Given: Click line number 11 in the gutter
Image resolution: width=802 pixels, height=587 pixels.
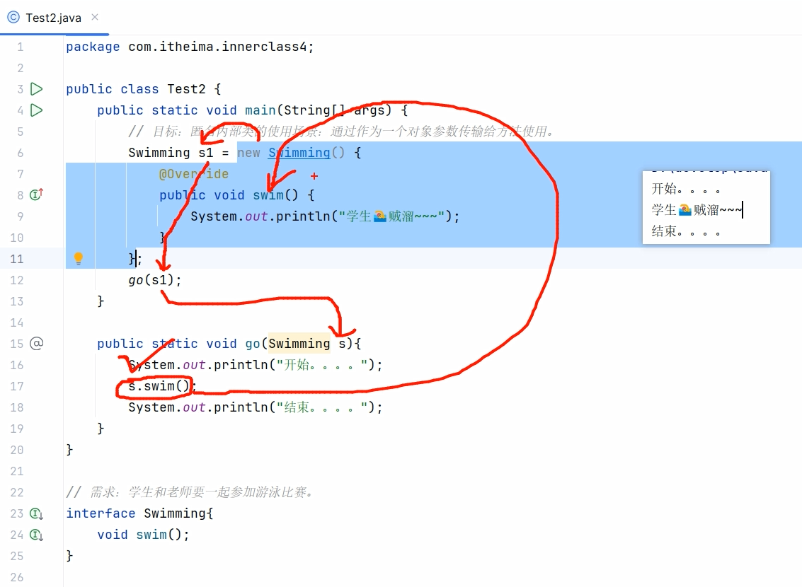Looking at the screenshot, I should [x=17, y=259].
